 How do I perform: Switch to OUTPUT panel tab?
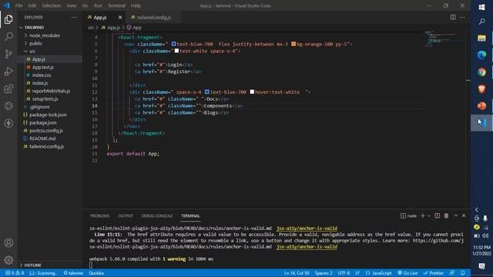126,215
